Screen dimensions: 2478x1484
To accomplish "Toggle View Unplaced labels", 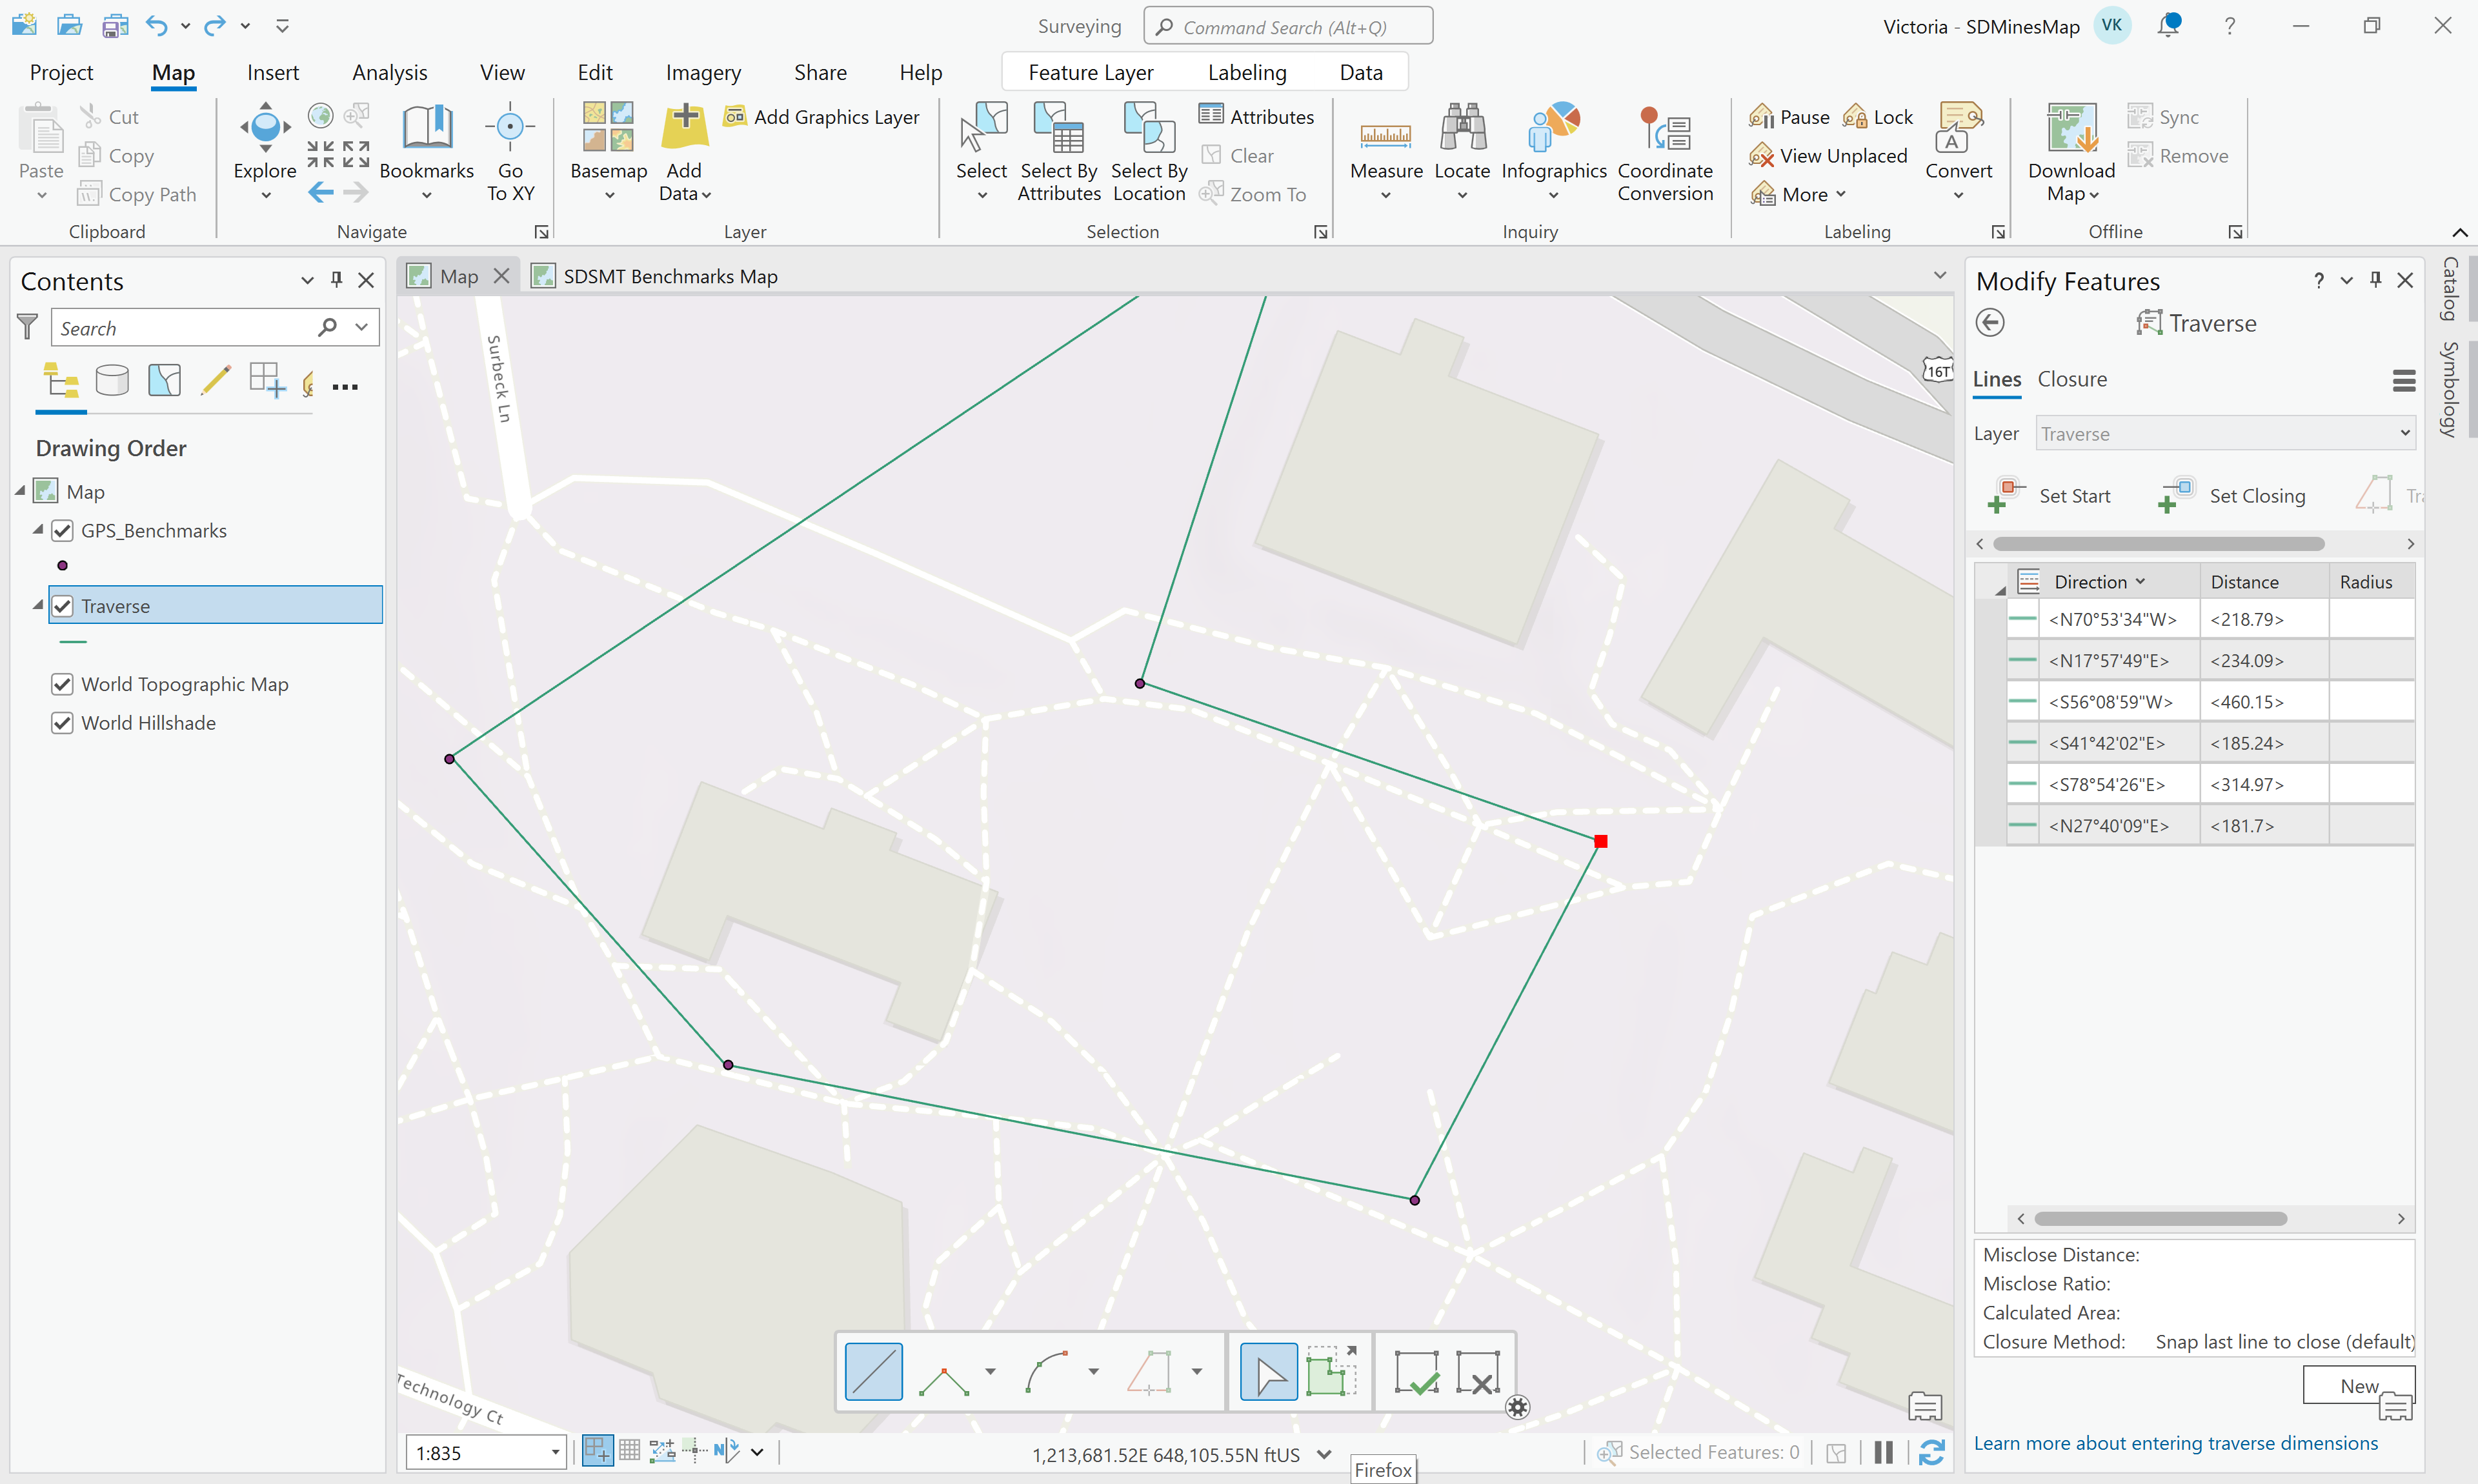I will coord(1828,156).
